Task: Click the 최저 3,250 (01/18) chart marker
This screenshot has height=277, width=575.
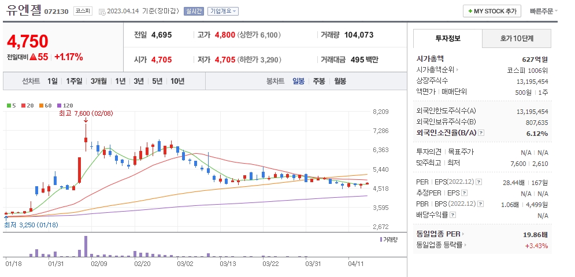Action: click(x=31, y=224)
